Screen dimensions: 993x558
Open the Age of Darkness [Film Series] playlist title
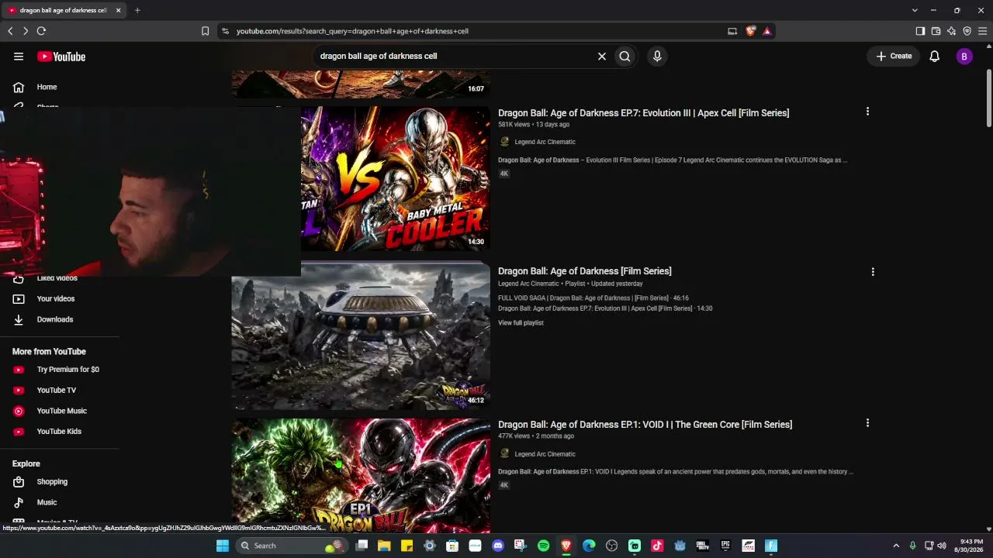585,271
